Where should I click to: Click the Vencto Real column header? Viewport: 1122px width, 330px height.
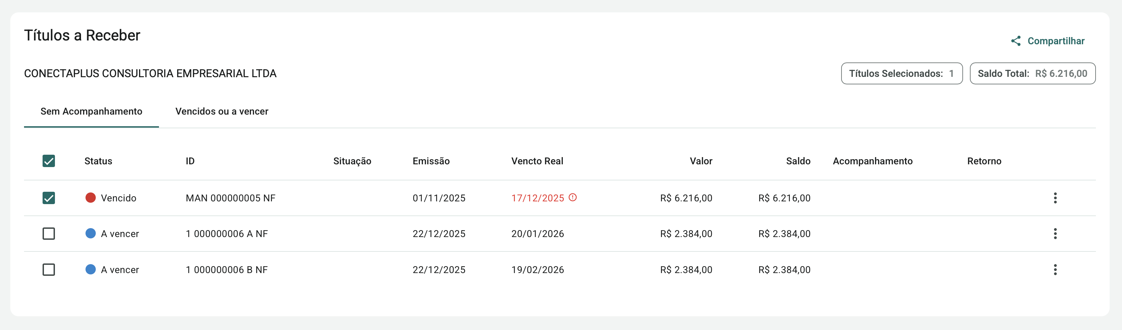537,161
